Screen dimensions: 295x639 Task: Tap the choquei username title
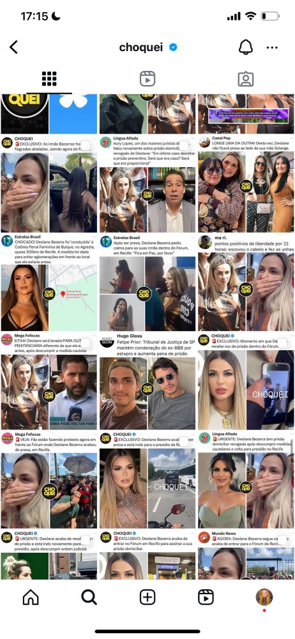click(x=141, y=47)
